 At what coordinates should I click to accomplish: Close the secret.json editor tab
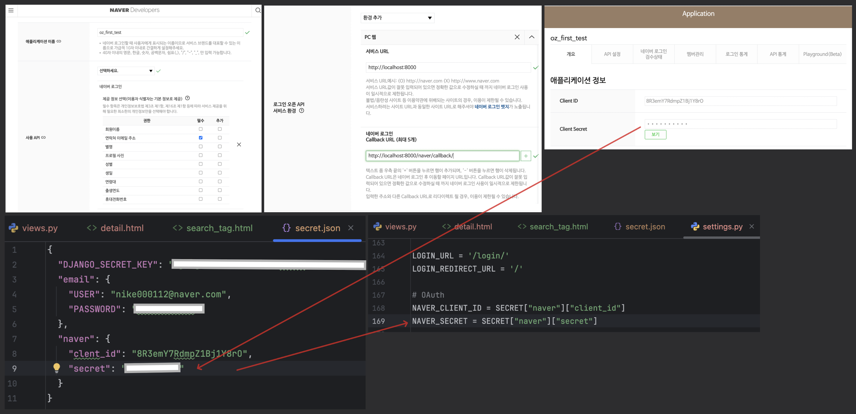[351, 228]
